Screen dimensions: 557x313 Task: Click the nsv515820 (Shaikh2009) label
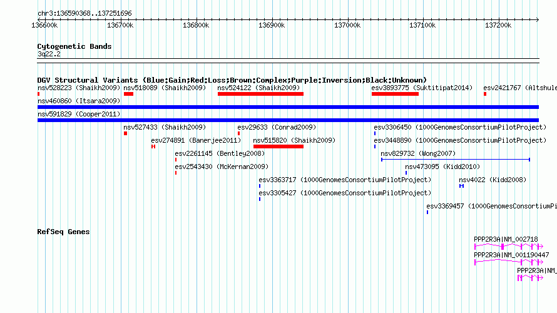point(294,140)
